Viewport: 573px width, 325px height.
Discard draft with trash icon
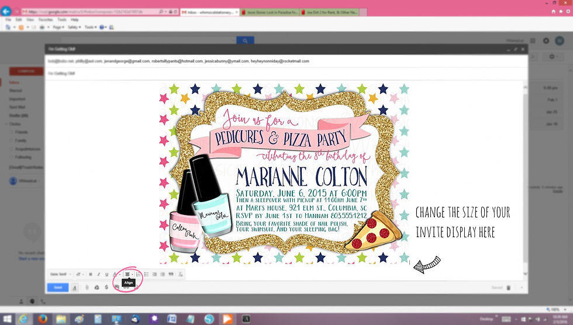point(508,288)
